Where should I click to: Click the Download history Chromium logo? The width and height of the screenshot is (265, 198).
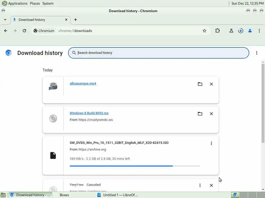(9, 53)
